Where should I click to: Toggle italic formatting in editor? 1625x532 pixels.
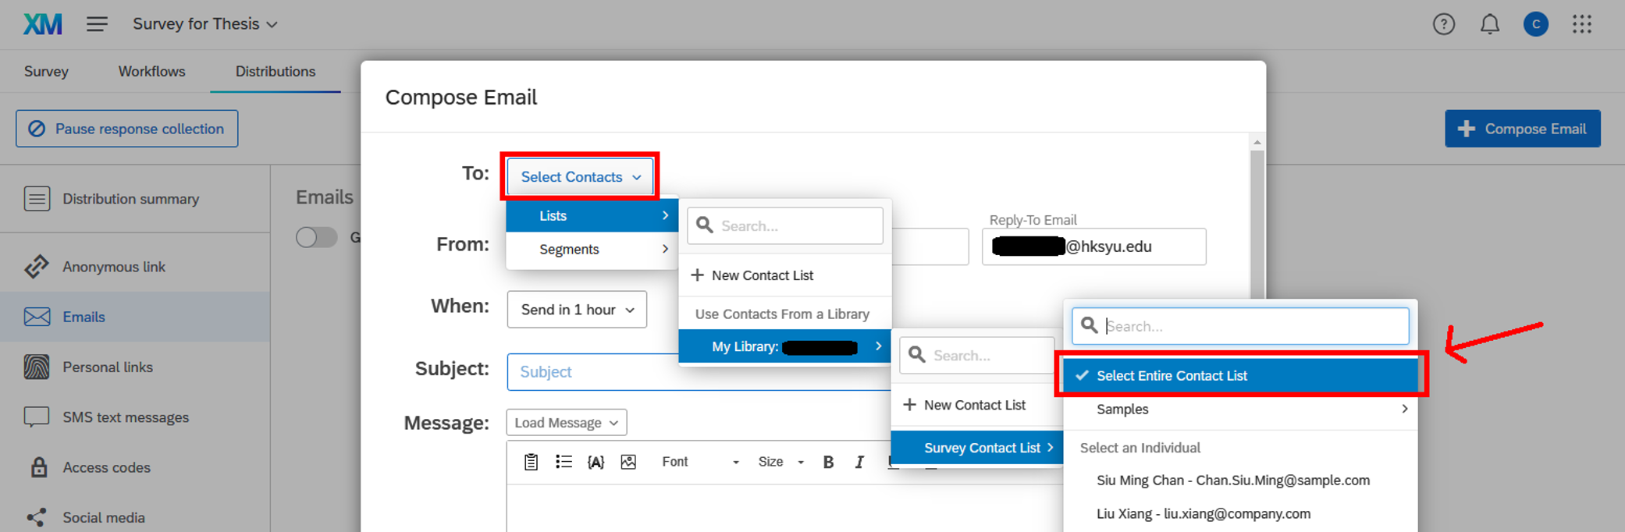click(859, 462)
